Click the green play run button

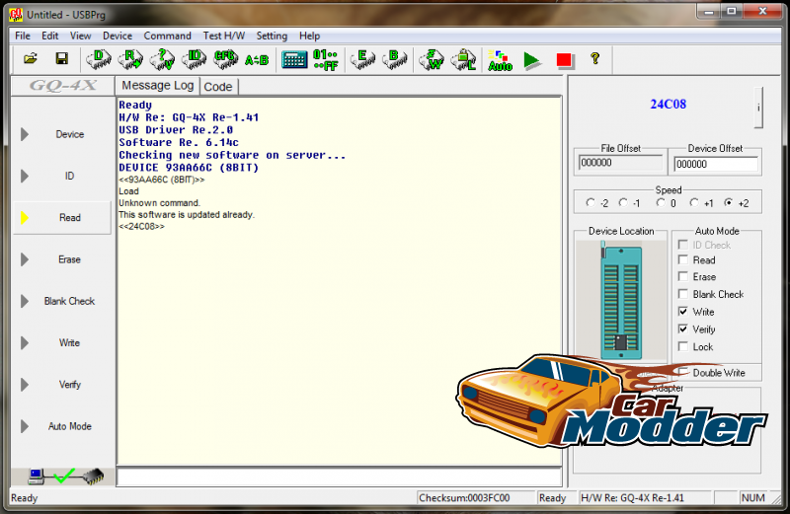pyautogui.click(x=531, y=60)
